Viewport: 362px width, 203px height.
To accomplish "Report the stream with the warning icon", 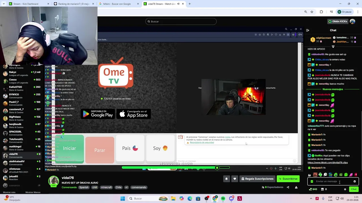I will coord(296,187).
